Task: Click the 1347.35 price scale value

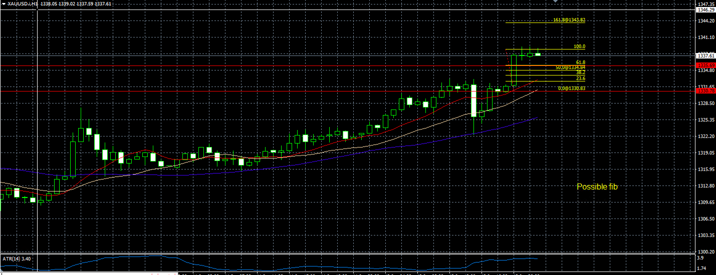Action: 705,4
